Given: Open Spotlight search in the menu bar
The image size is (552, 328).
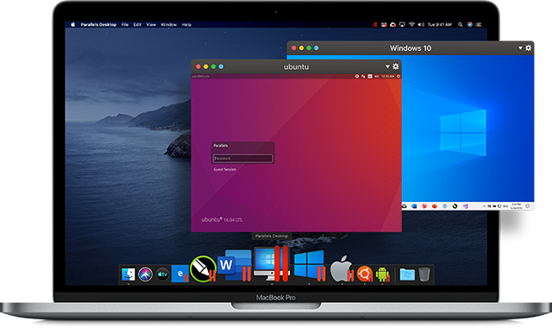Looking at the screenshot, I should (x=460, y=25).
